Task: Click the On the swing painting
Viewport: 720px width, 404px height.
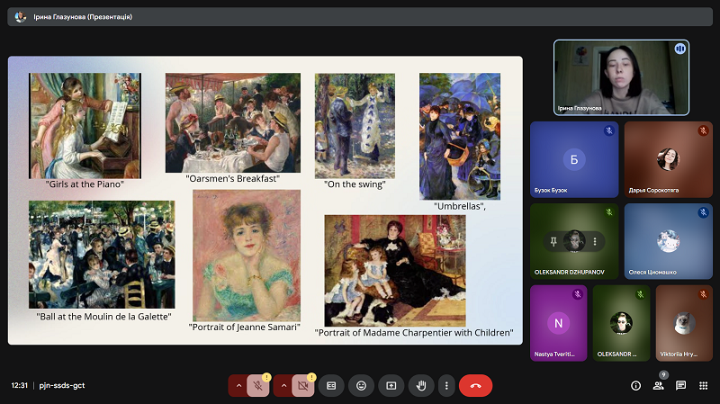Action: [355, 126]
